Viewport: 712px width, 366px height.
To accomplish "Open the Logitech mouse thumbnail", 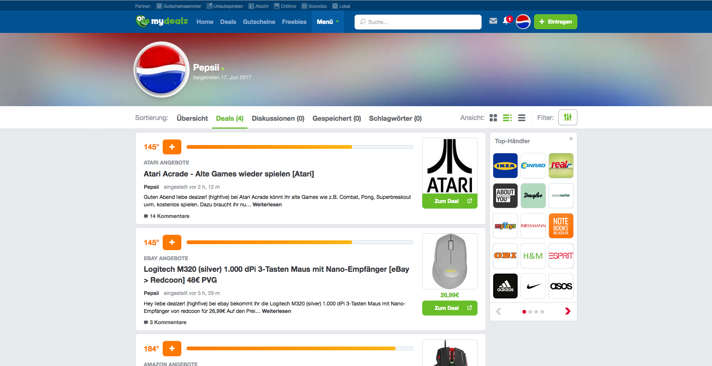I will tap(450, 261).
